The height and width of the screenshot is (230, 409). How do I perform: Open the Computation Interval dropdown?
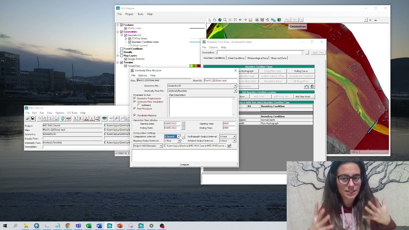point(179,137)
